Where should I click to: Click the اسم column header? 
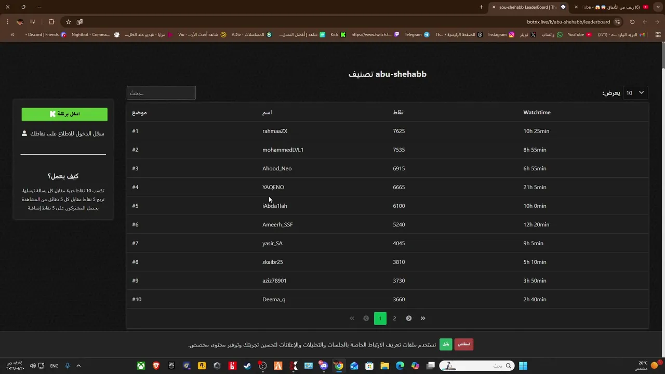click(x=267, y=112)
